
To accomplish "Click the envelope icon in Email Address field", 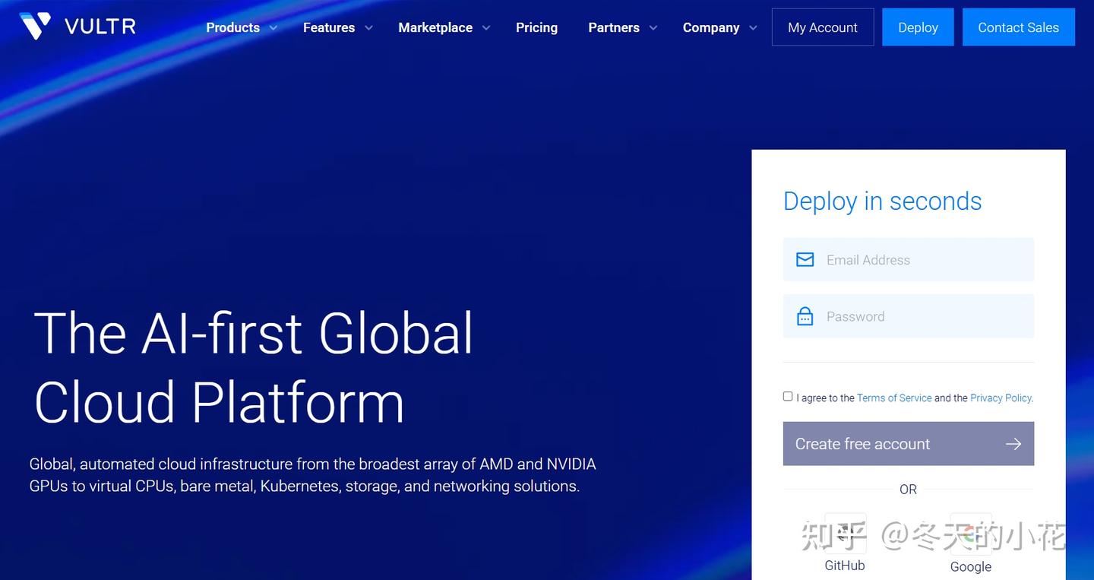I will (x=805, y=260).
